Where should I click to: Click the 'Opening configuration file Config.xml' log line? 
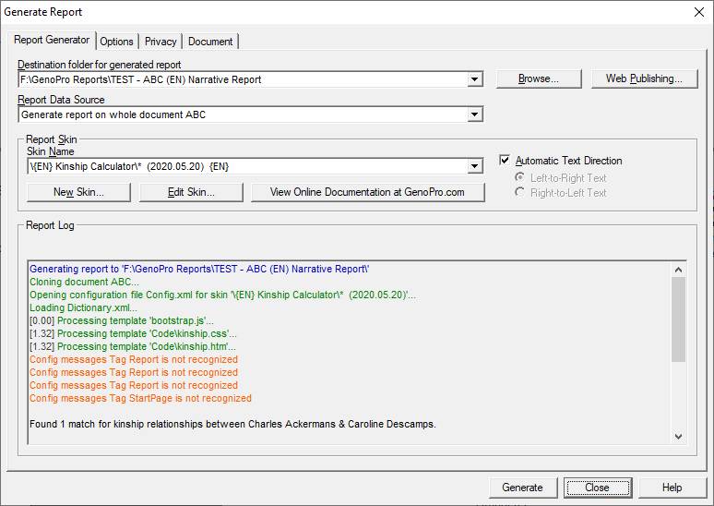(222, 295)
